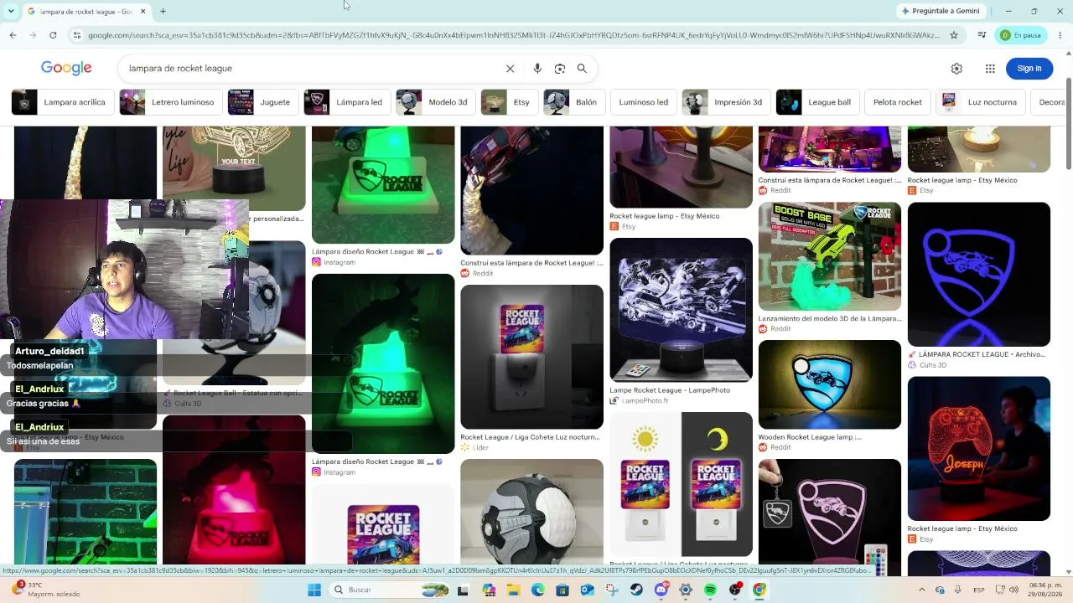1073x603 pixels.
Task: Launch Microsoft Edge from the taskbar
Action: pyautogui.click(x=538, y=590)
